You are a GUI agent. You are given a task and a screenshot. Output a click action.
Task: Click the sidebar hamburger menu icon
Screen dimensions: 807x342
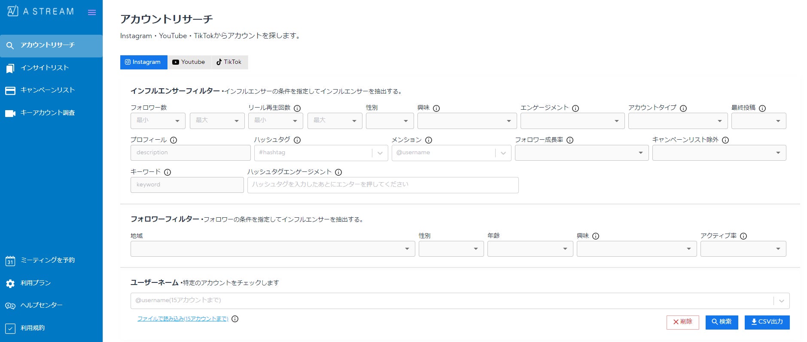pos(91,12)
